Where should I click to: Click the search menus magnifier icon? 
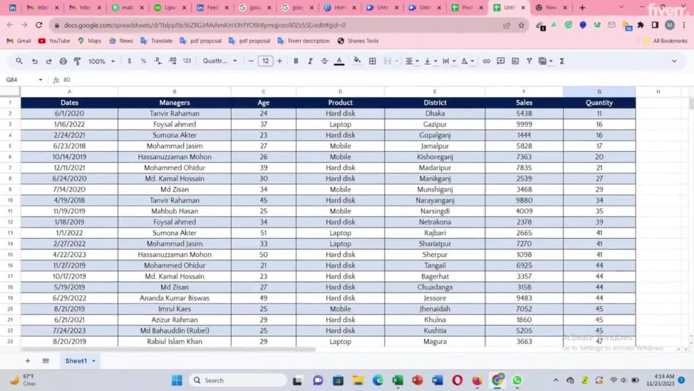pos(19,61)
